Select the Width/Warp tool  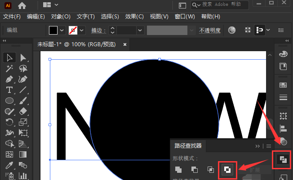point(9,133)
